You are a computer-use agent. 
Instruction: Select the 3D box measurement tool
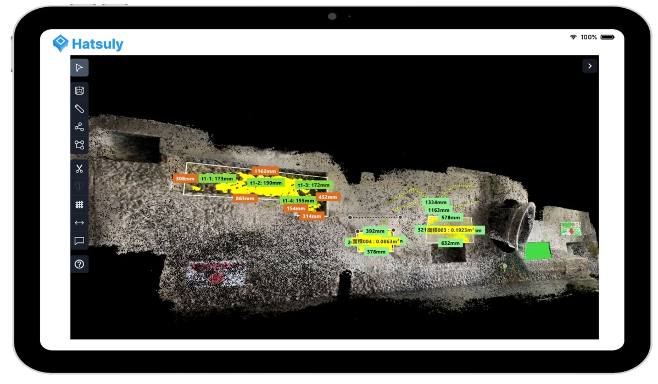(79, 90)
